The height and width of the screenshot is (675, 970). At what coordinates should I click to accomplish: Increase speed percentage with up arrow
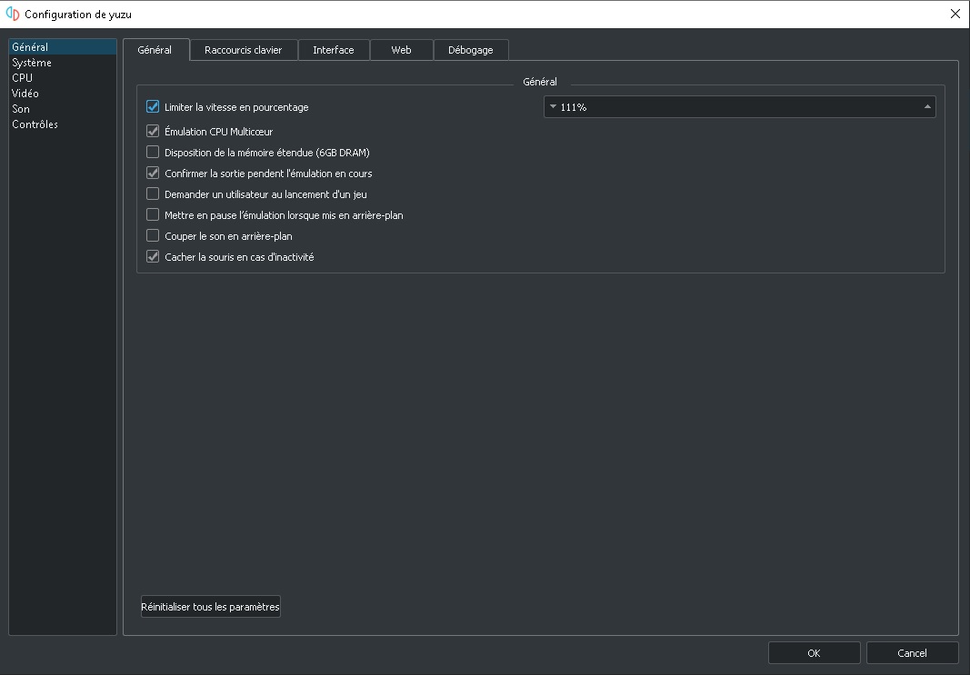[x=927, y=107]
